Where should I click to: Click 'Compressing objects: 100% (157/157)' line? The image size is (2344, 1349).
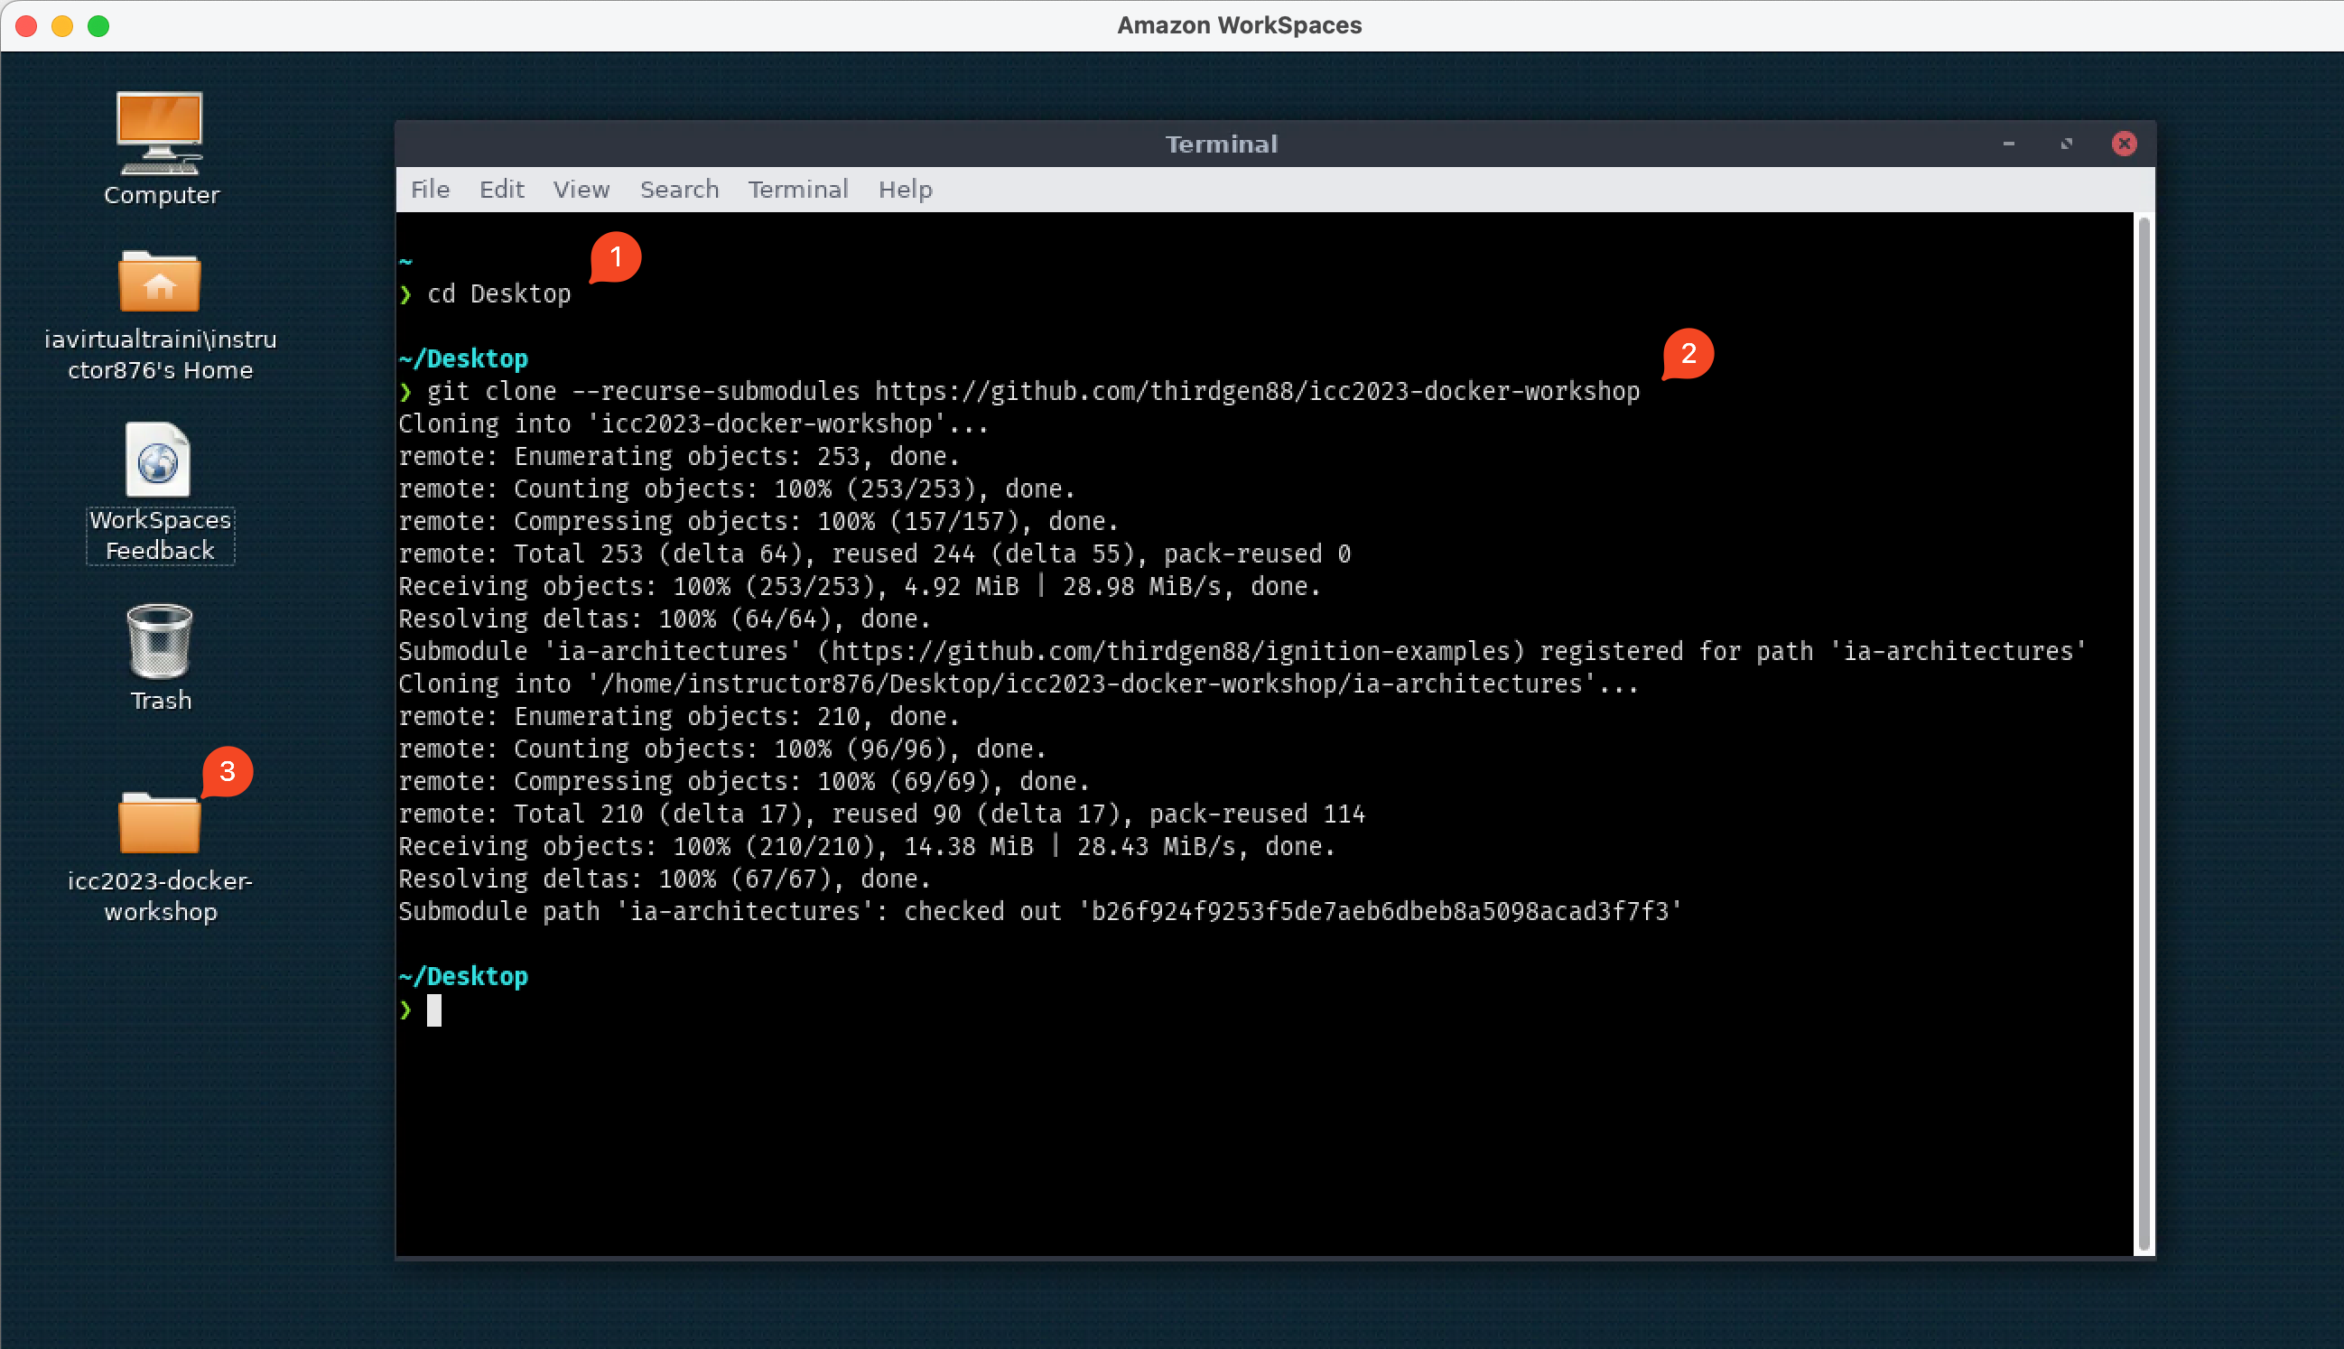tap(758, 521)
